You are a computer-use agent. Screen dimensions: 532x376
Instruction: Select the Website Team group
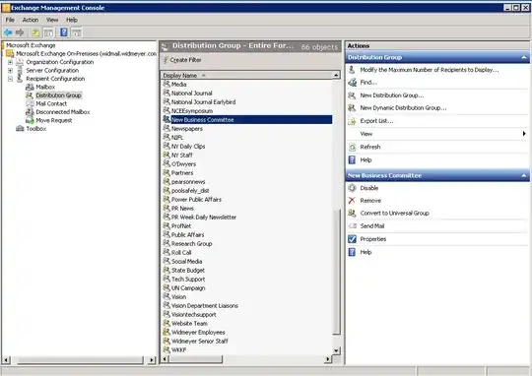189,324
